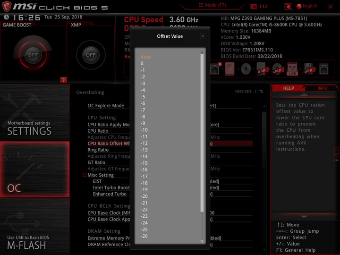Choose -10 offset value
Image resolution: width=340 pixels, height=255 pixels.
144,130
